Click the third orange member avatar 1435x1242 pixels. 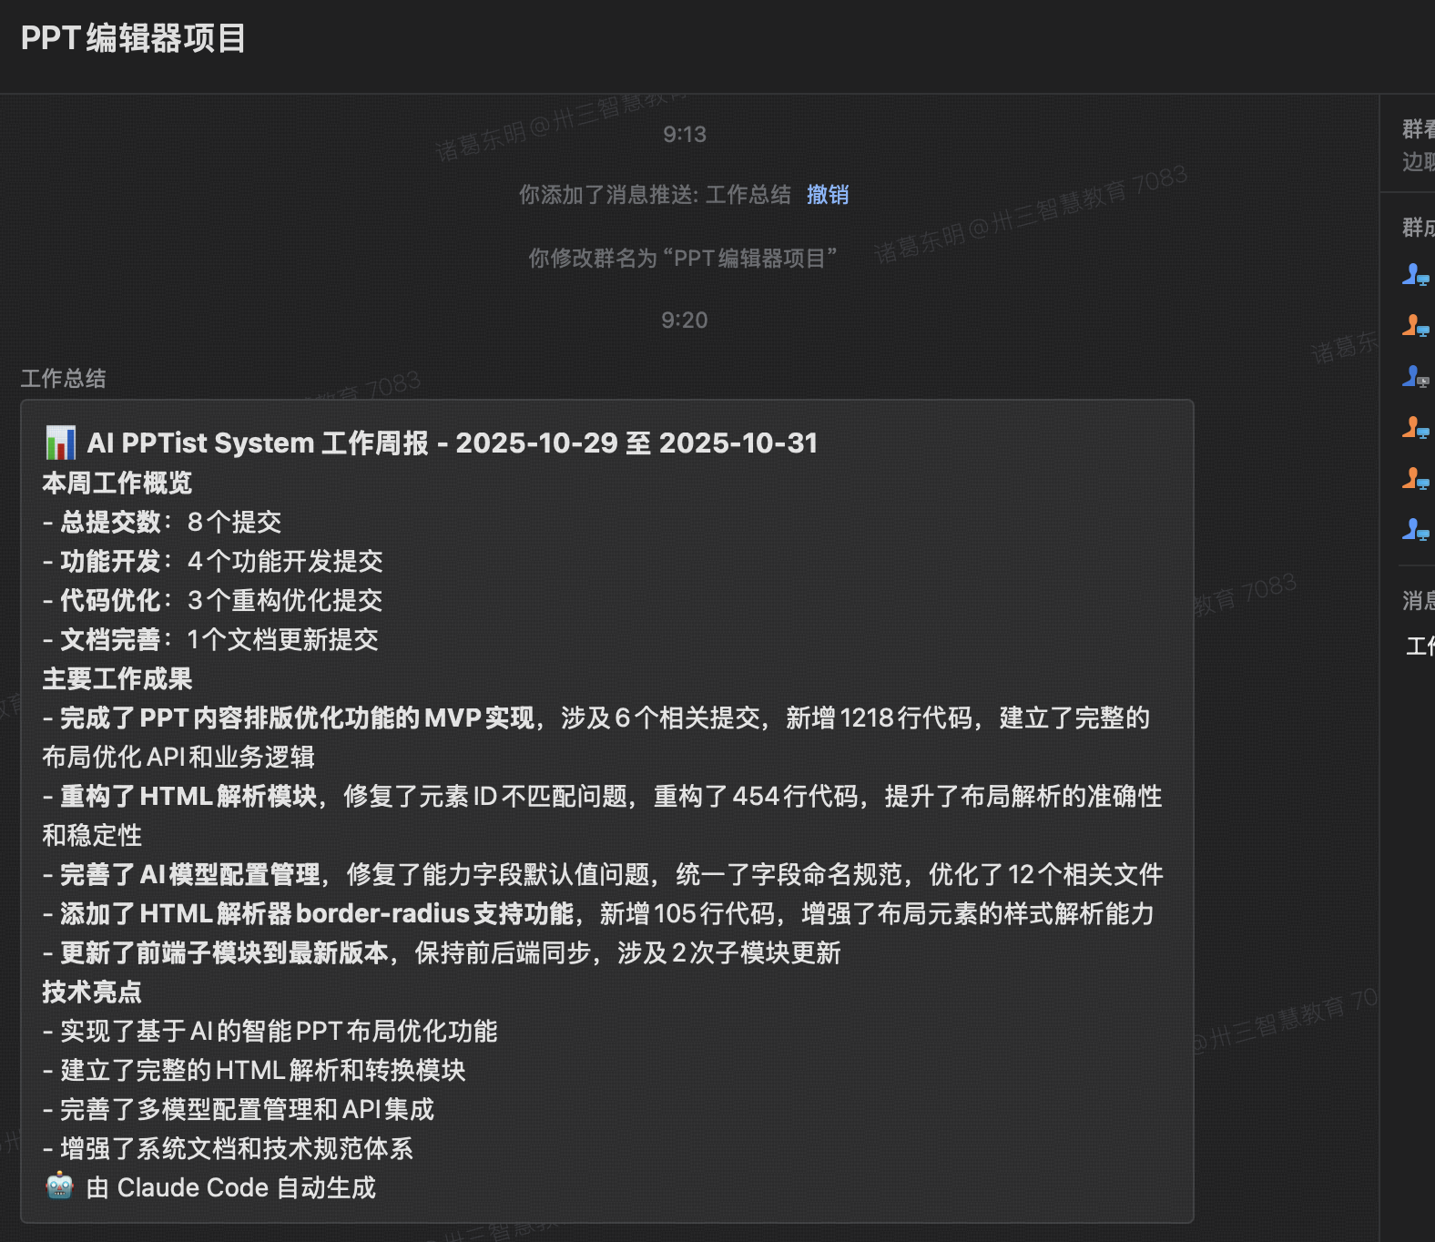(1415, 478)
